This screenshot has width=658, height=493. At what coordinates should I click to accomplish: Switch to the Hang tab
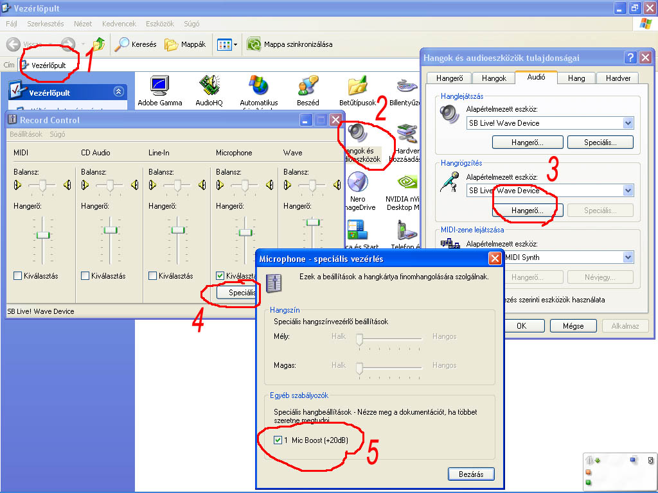[x=576, y=78]
